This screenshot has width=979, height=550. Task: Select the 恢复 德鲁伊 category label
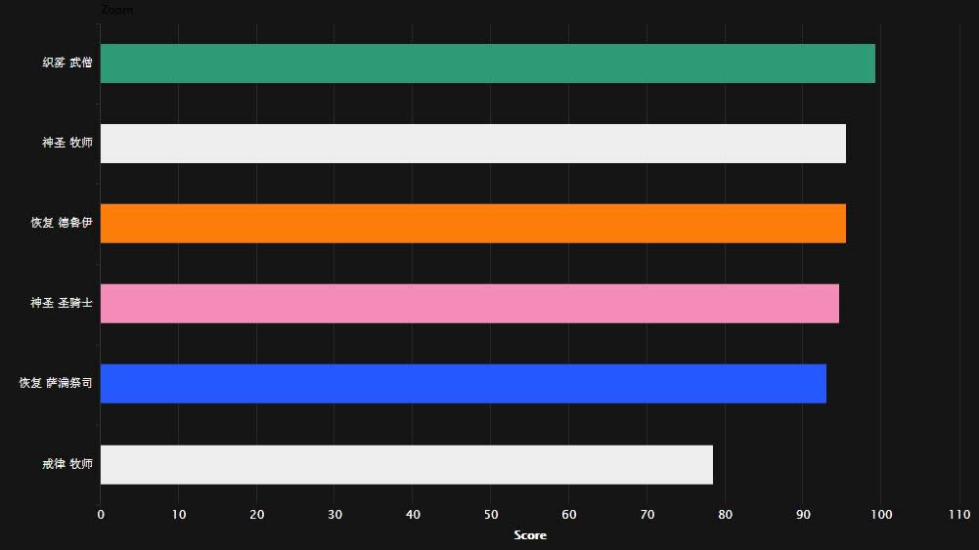[x=61, y=224]
